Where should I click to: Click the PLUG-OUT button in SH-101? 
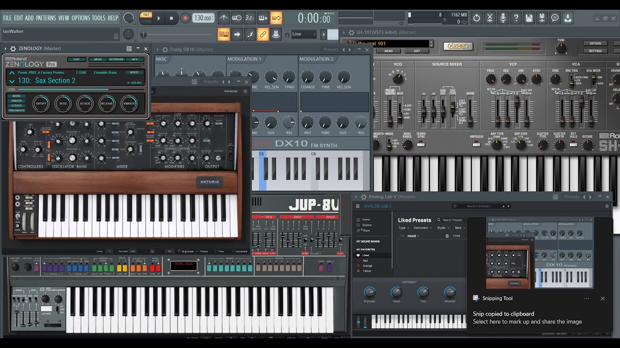[458, 46]
